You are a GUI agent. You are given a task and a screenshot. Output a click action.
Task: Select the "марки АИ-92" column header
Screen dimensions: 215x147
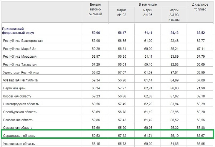click(x=121, y=12)
